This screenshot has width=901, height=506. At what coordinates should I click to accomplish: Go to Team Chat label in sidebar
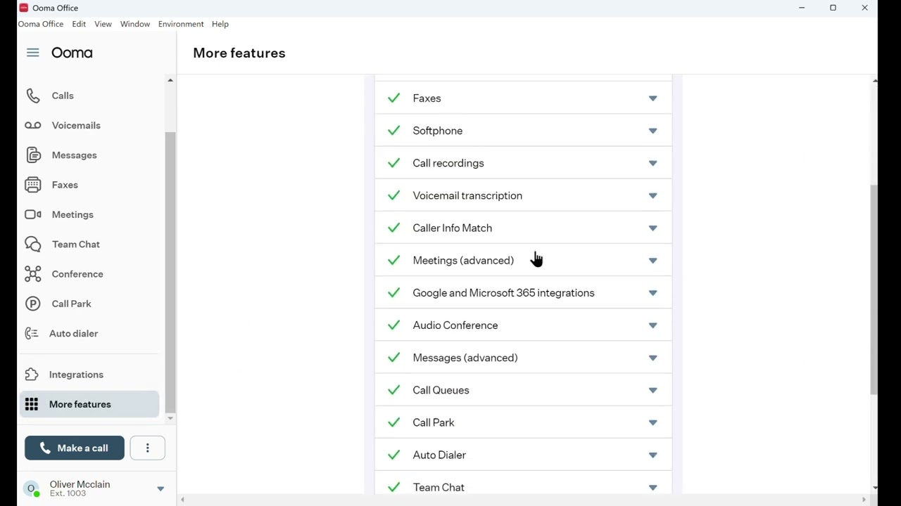(x=76, y=245)
